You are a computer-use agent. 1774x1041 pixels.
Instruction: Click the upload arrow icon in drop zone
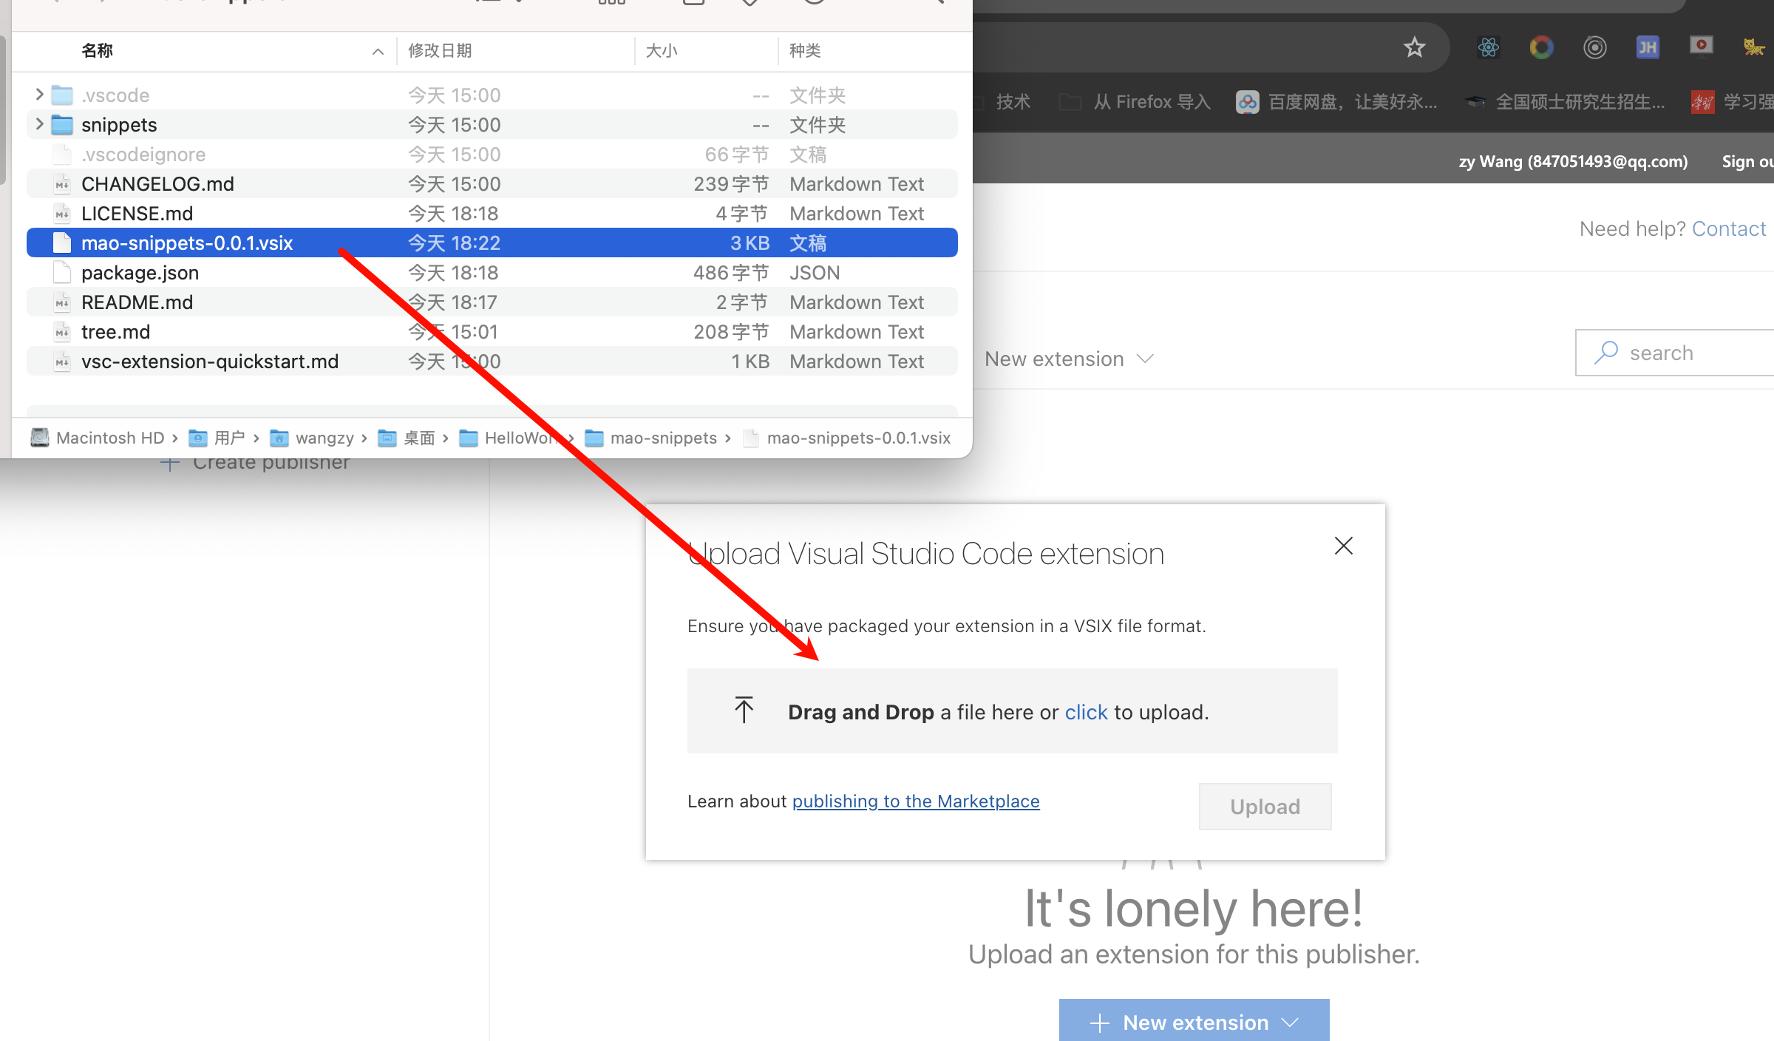[x=744, y=710]
